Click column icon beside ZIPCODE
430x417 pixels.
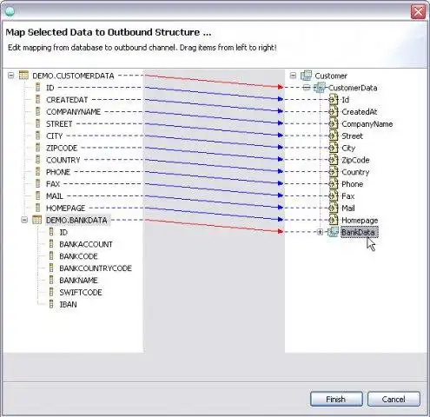[x=37, y=148]
